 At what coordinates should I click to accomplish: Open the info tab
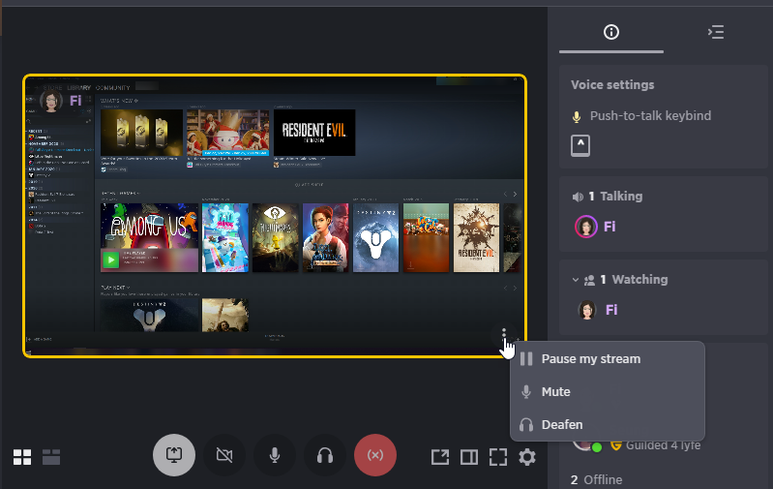(x=611, y=32)
